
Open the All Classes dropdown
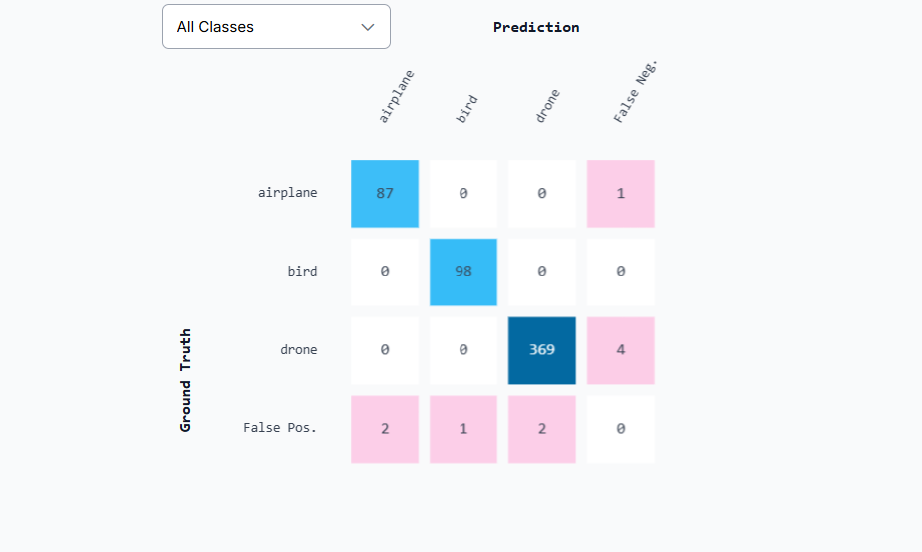point(275,27)
